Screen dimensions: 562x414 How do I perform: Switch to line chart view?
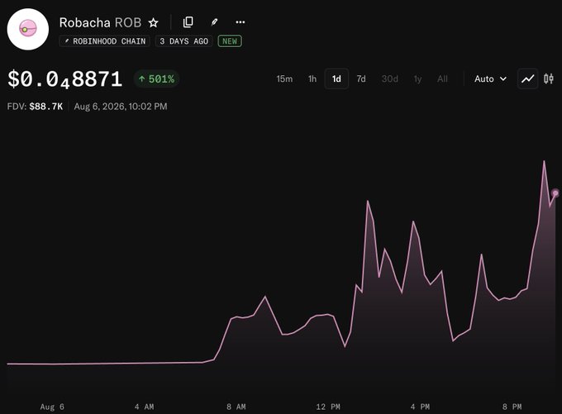[527, 79]
